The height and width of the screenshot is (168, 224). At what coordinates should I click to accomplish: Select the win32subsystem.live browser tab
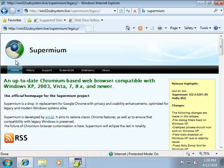[x=43, y=29]
